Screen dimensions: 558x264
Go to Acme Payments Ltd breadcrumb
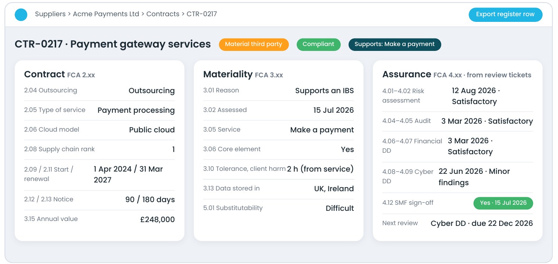(106, 14)
